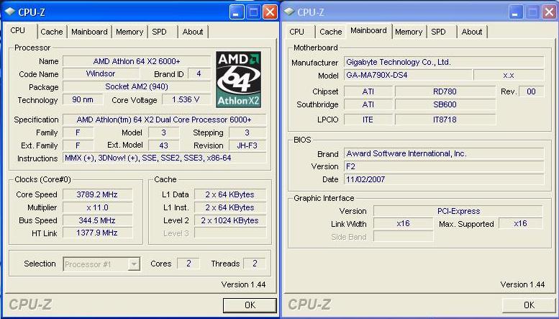Click the 'GA-MA790X-DS4' model field
Screen dimensions: 559x319
click(408, 75)
